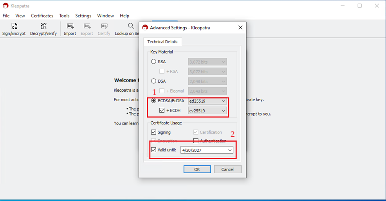Open the File menu
This screenshot has height=201, width=386.
pos(6,16)
